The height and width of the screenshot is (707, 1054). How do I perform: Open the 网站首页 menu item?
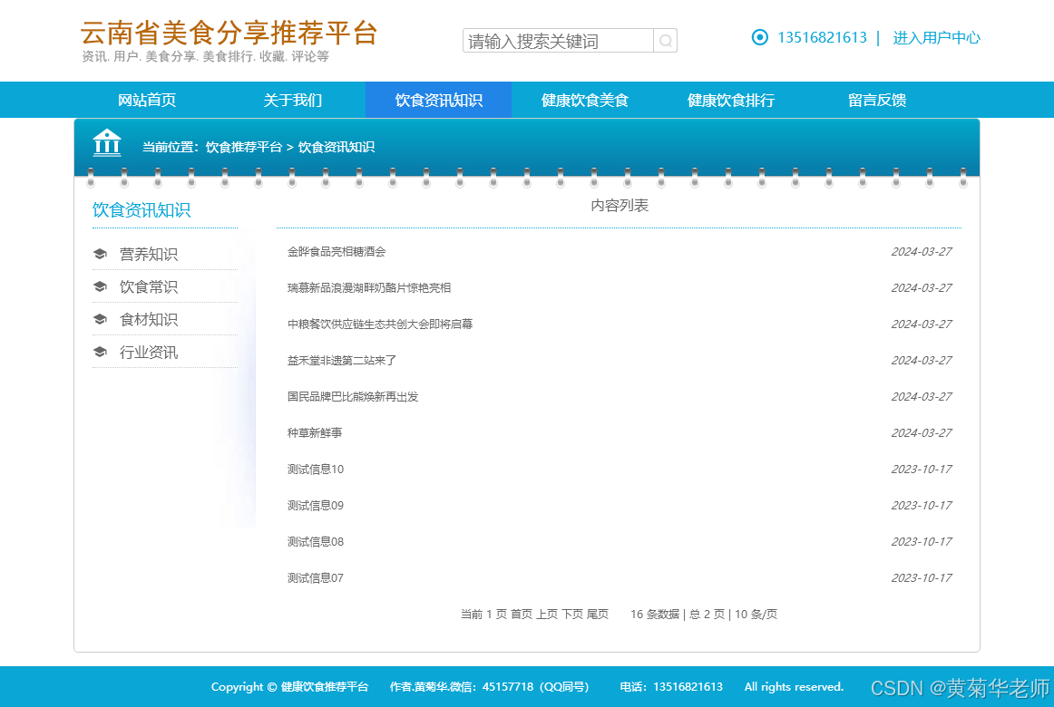pos(146,100)
